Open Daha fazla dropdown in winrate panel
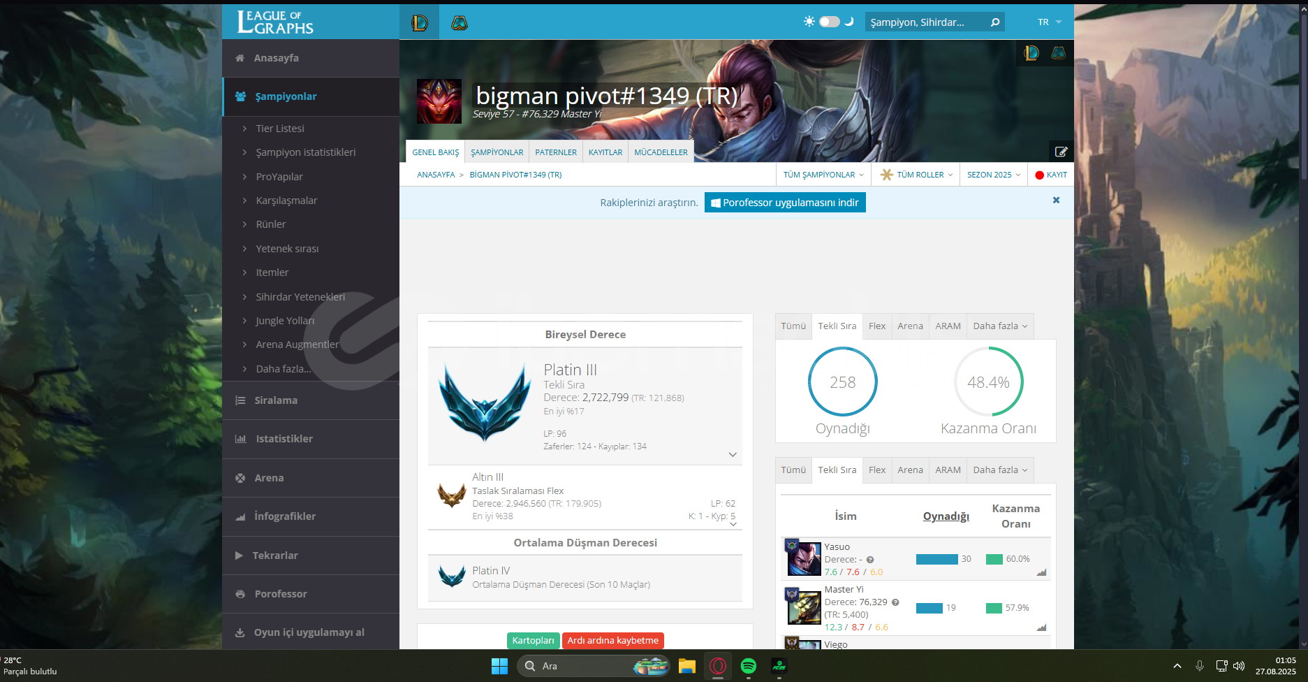The height and width of the screenshot is (682, 1308). (1000, 326)
